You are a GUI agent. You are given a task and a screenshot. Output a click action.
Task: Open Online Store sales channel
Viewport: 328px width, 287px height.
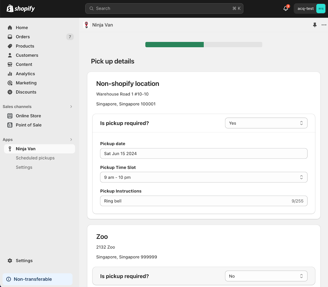coord(28,116)
